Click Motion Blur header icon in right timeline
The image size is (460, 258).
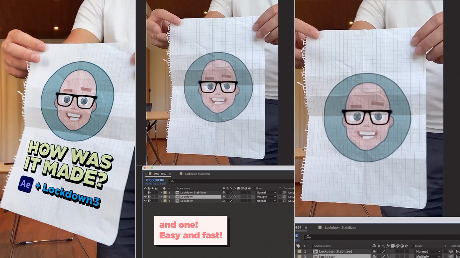point(397,246)
